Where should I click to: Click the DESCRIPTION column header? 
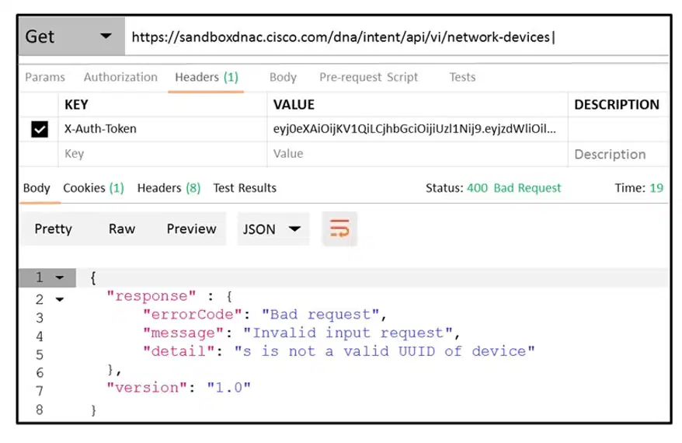point(616,104)
